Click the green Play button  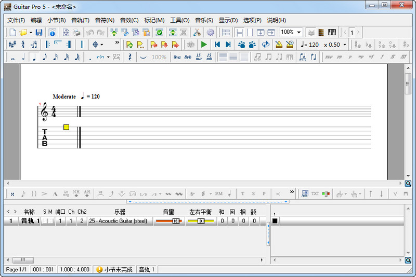pos(204,45)
